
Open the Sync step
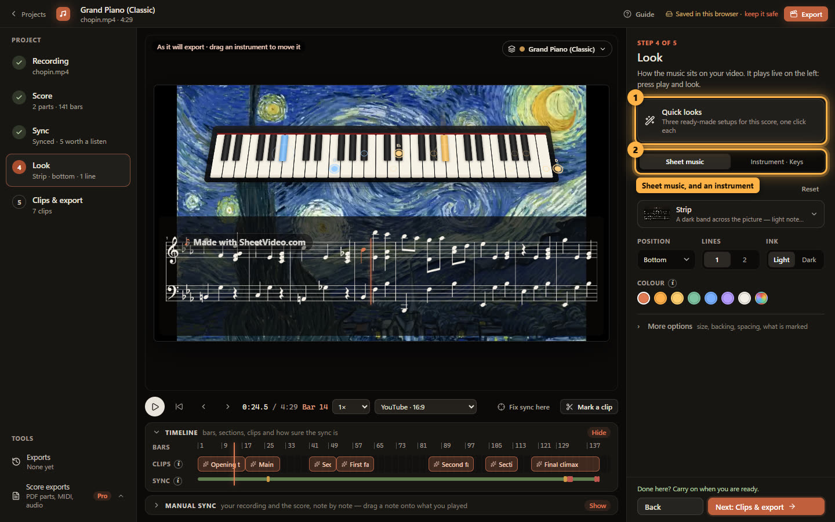click(x=68, y=136)
